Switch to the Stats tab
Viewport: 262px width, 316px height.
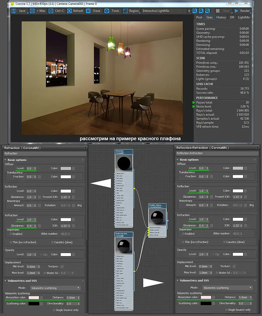coord(209,17)
